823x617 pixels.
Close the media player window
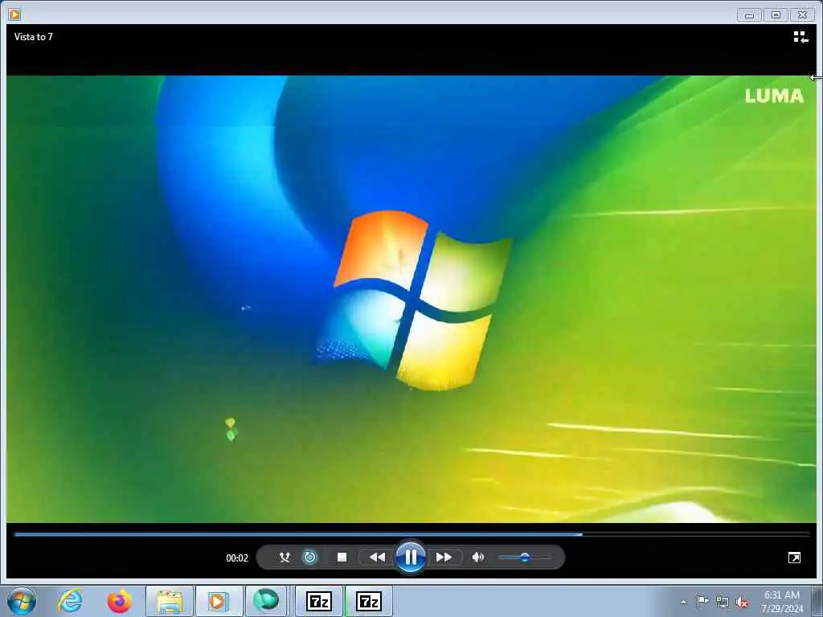pos(803,15)
